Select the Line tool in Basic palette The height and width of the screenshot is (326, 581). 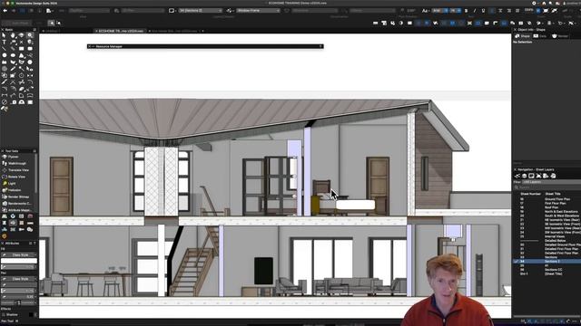4,49
